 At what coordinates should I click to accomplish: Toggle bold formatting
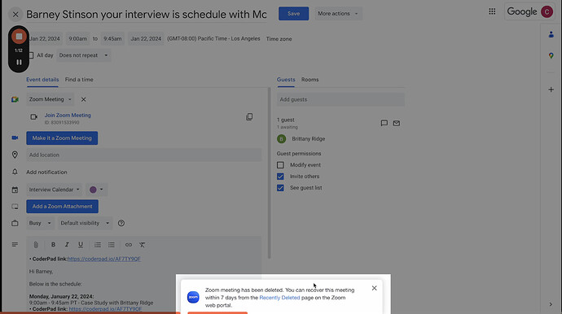point(53,245)
